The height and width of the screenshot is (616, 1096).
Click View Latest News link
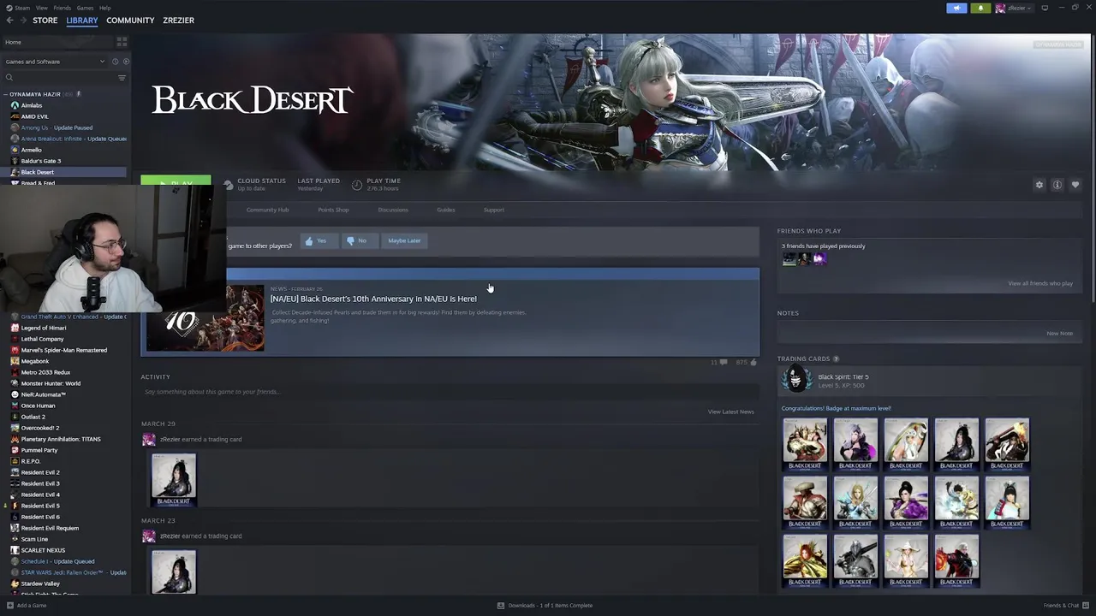(730, 412)
